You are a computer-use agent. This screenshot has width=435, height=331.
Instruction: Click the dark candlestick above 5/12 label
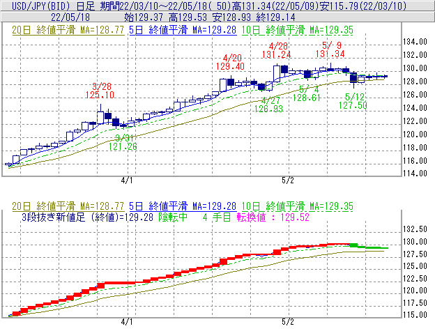[x=353, y=78]
